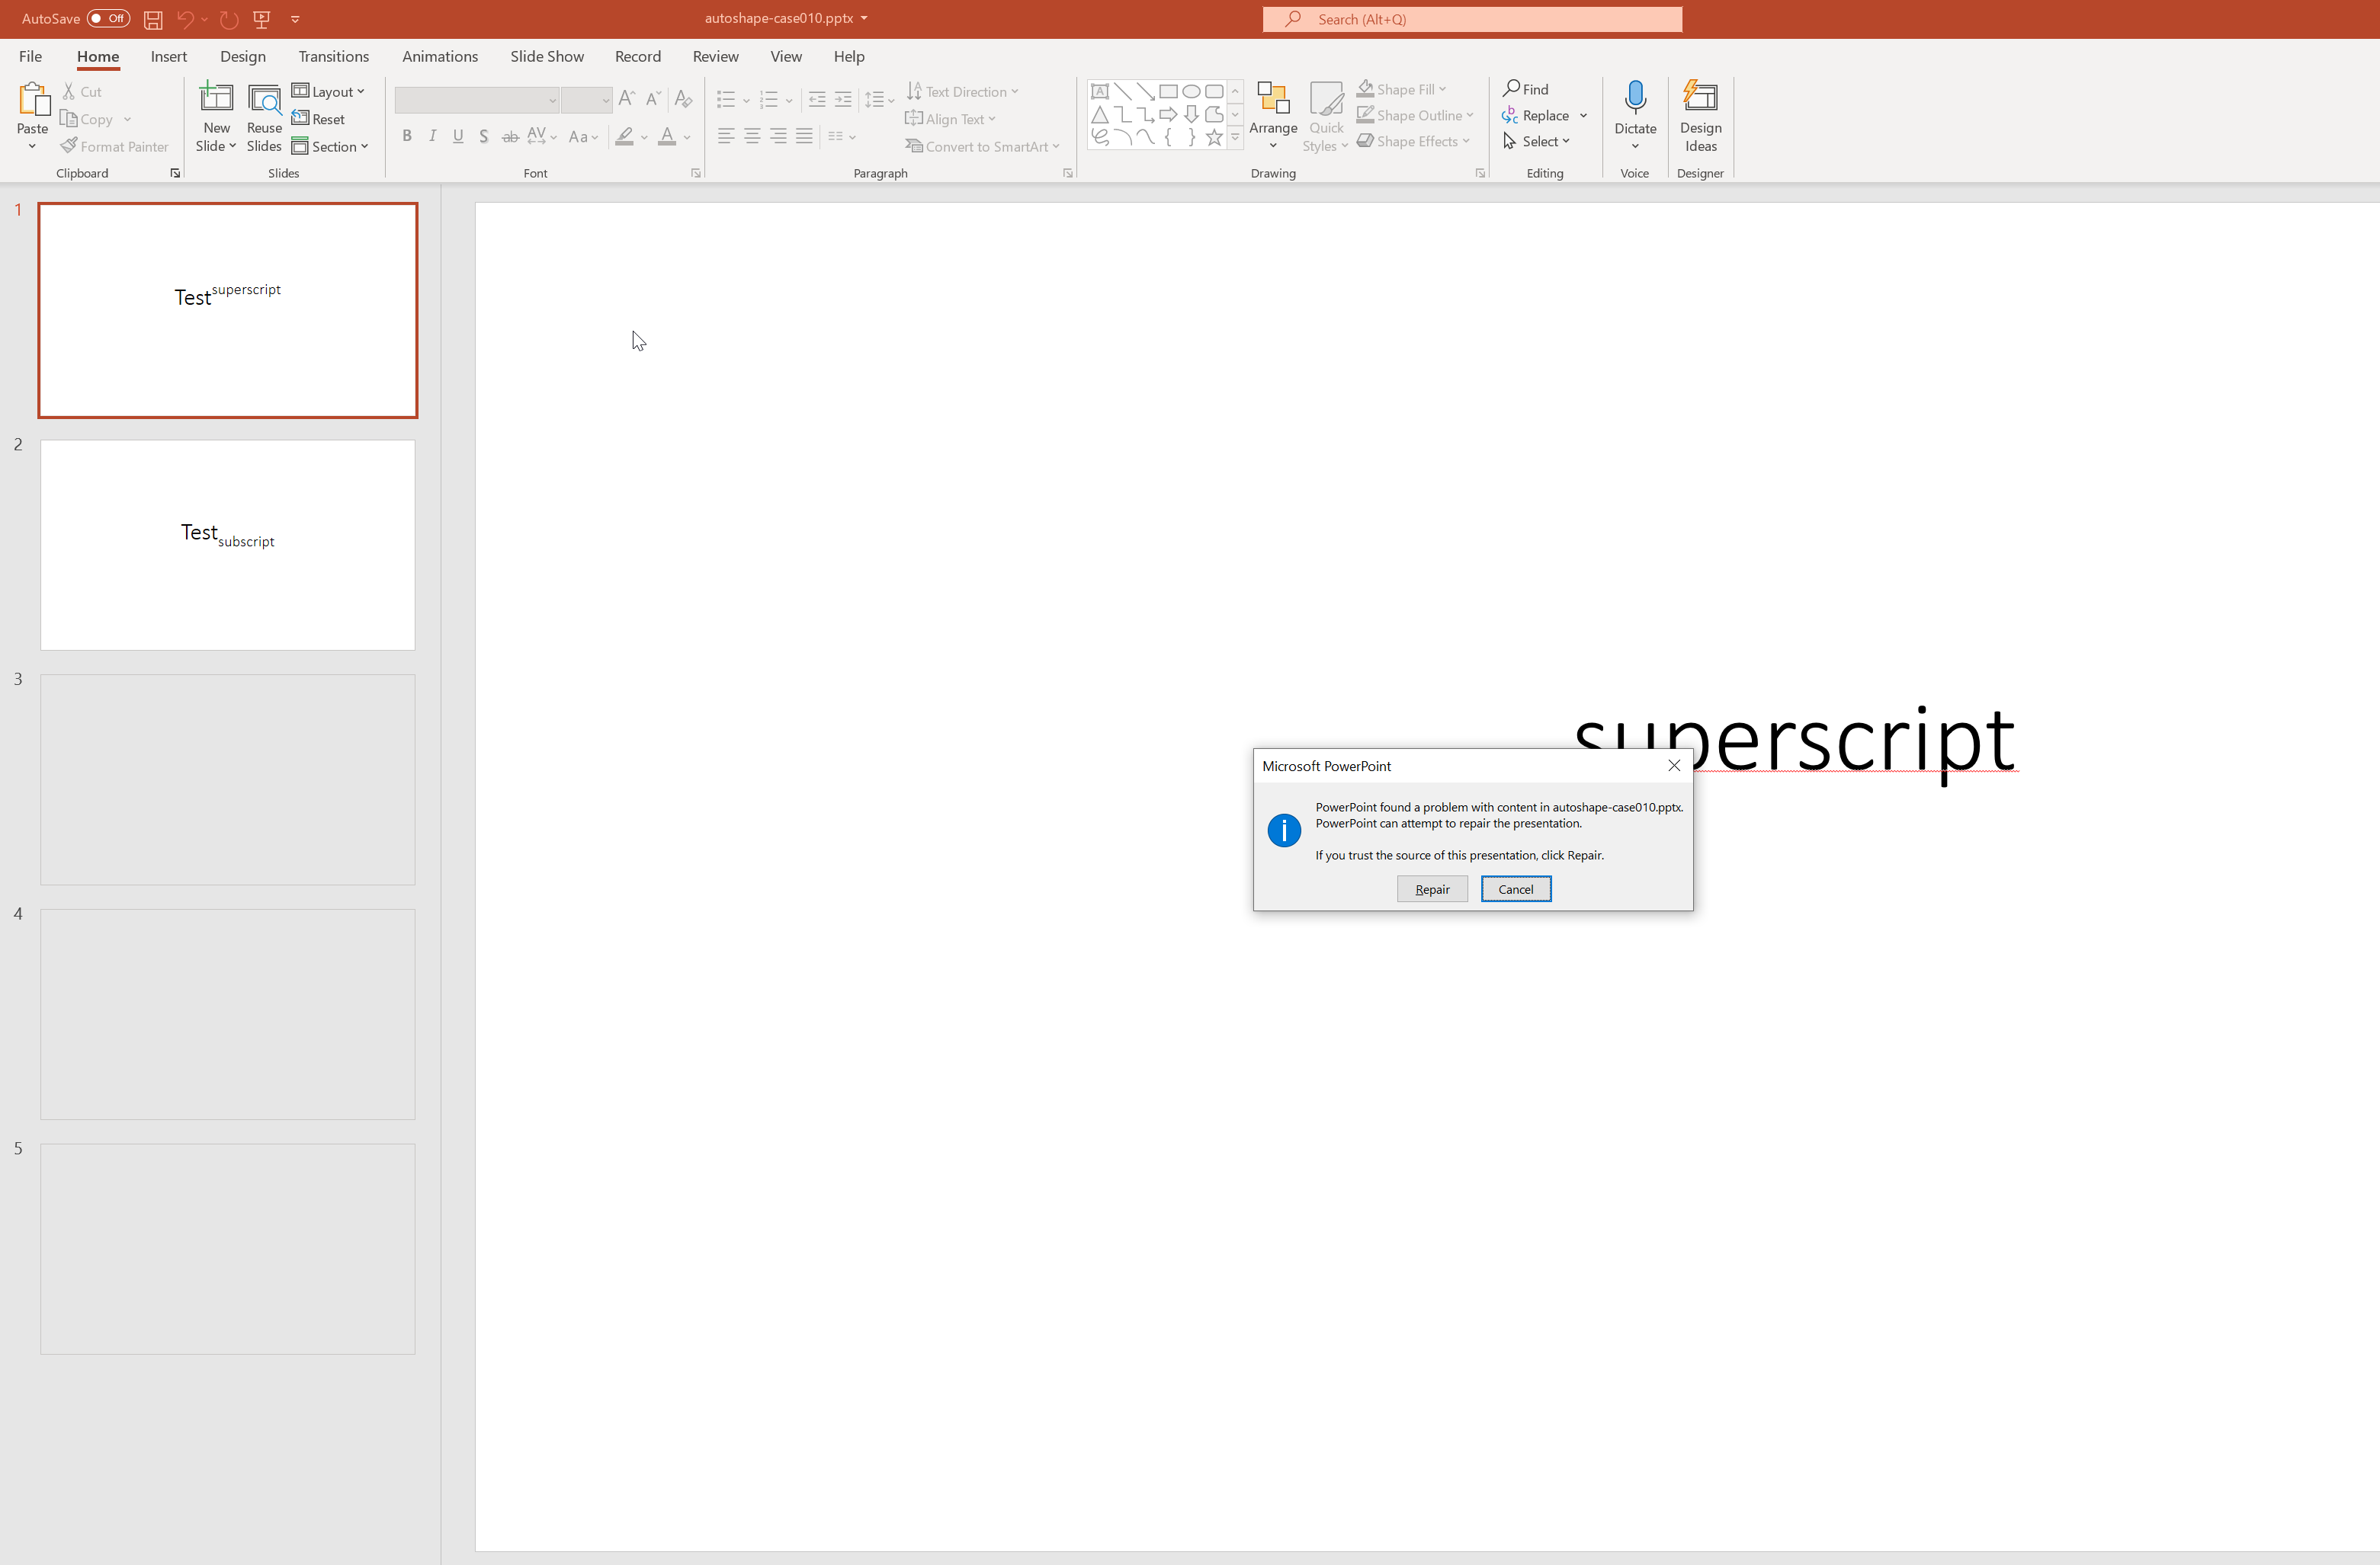Click the Repair button in the dialog
The image size is (2380, 1565).
[1432, 888]
